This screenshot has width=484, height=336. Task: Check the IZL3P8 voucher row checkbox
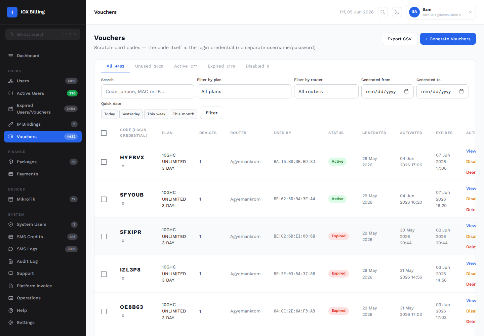click(104, 274)
